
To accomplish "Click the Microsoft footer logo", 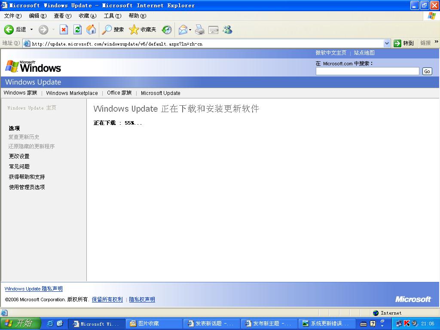I will pos(413,299).
